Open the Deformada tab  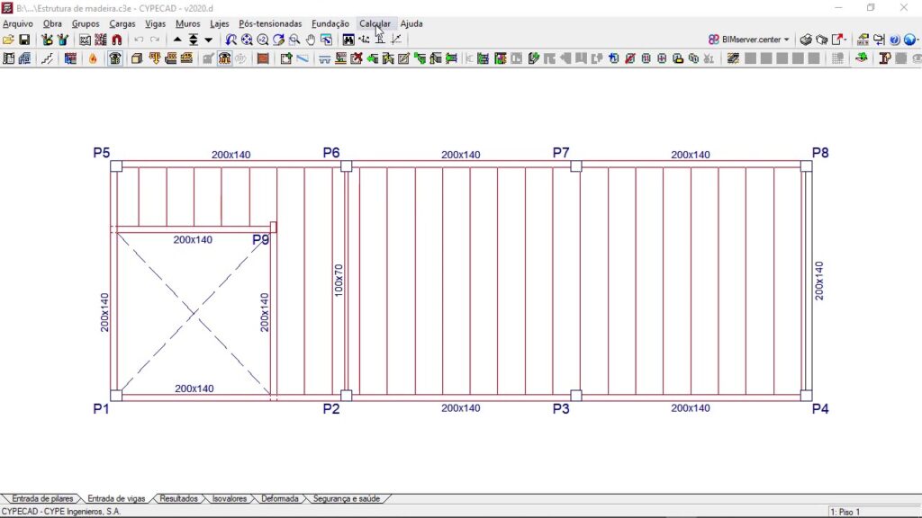tap(279, 498)
